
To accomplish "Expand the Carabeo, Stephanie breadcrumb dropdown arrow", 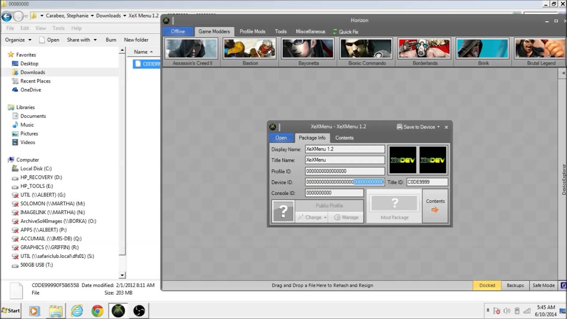I will click(x=92, y=16).
